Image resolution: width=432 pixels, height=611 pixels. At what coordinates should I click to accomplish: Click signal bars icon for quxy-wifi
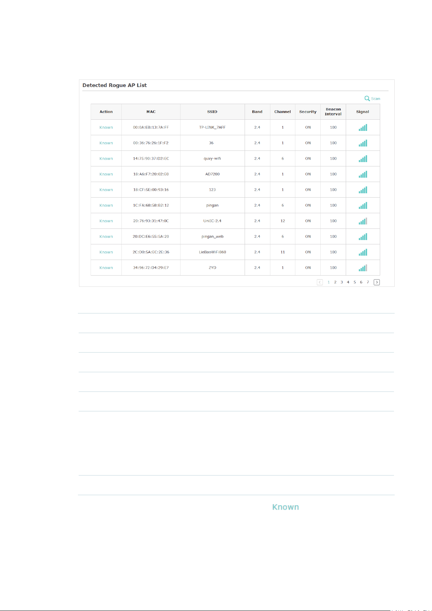pos(363,158)
